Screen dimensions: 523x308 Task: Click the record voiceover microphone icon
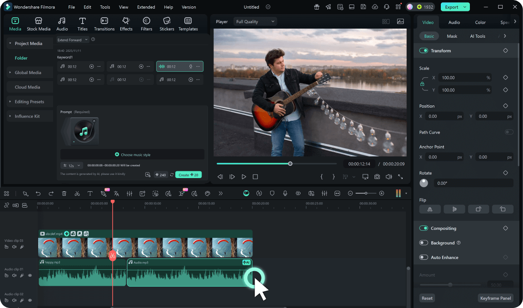[285, 194]
